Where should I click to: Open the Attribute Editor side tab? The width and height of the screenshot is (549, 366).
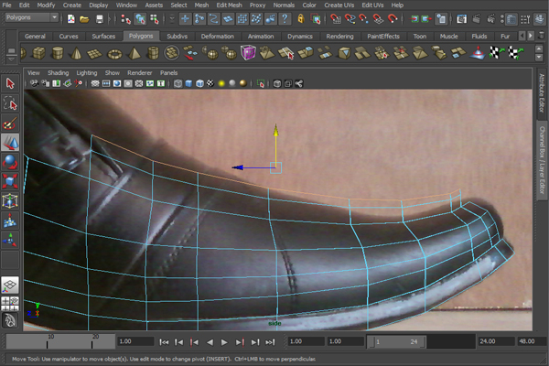tap(542, 92)
